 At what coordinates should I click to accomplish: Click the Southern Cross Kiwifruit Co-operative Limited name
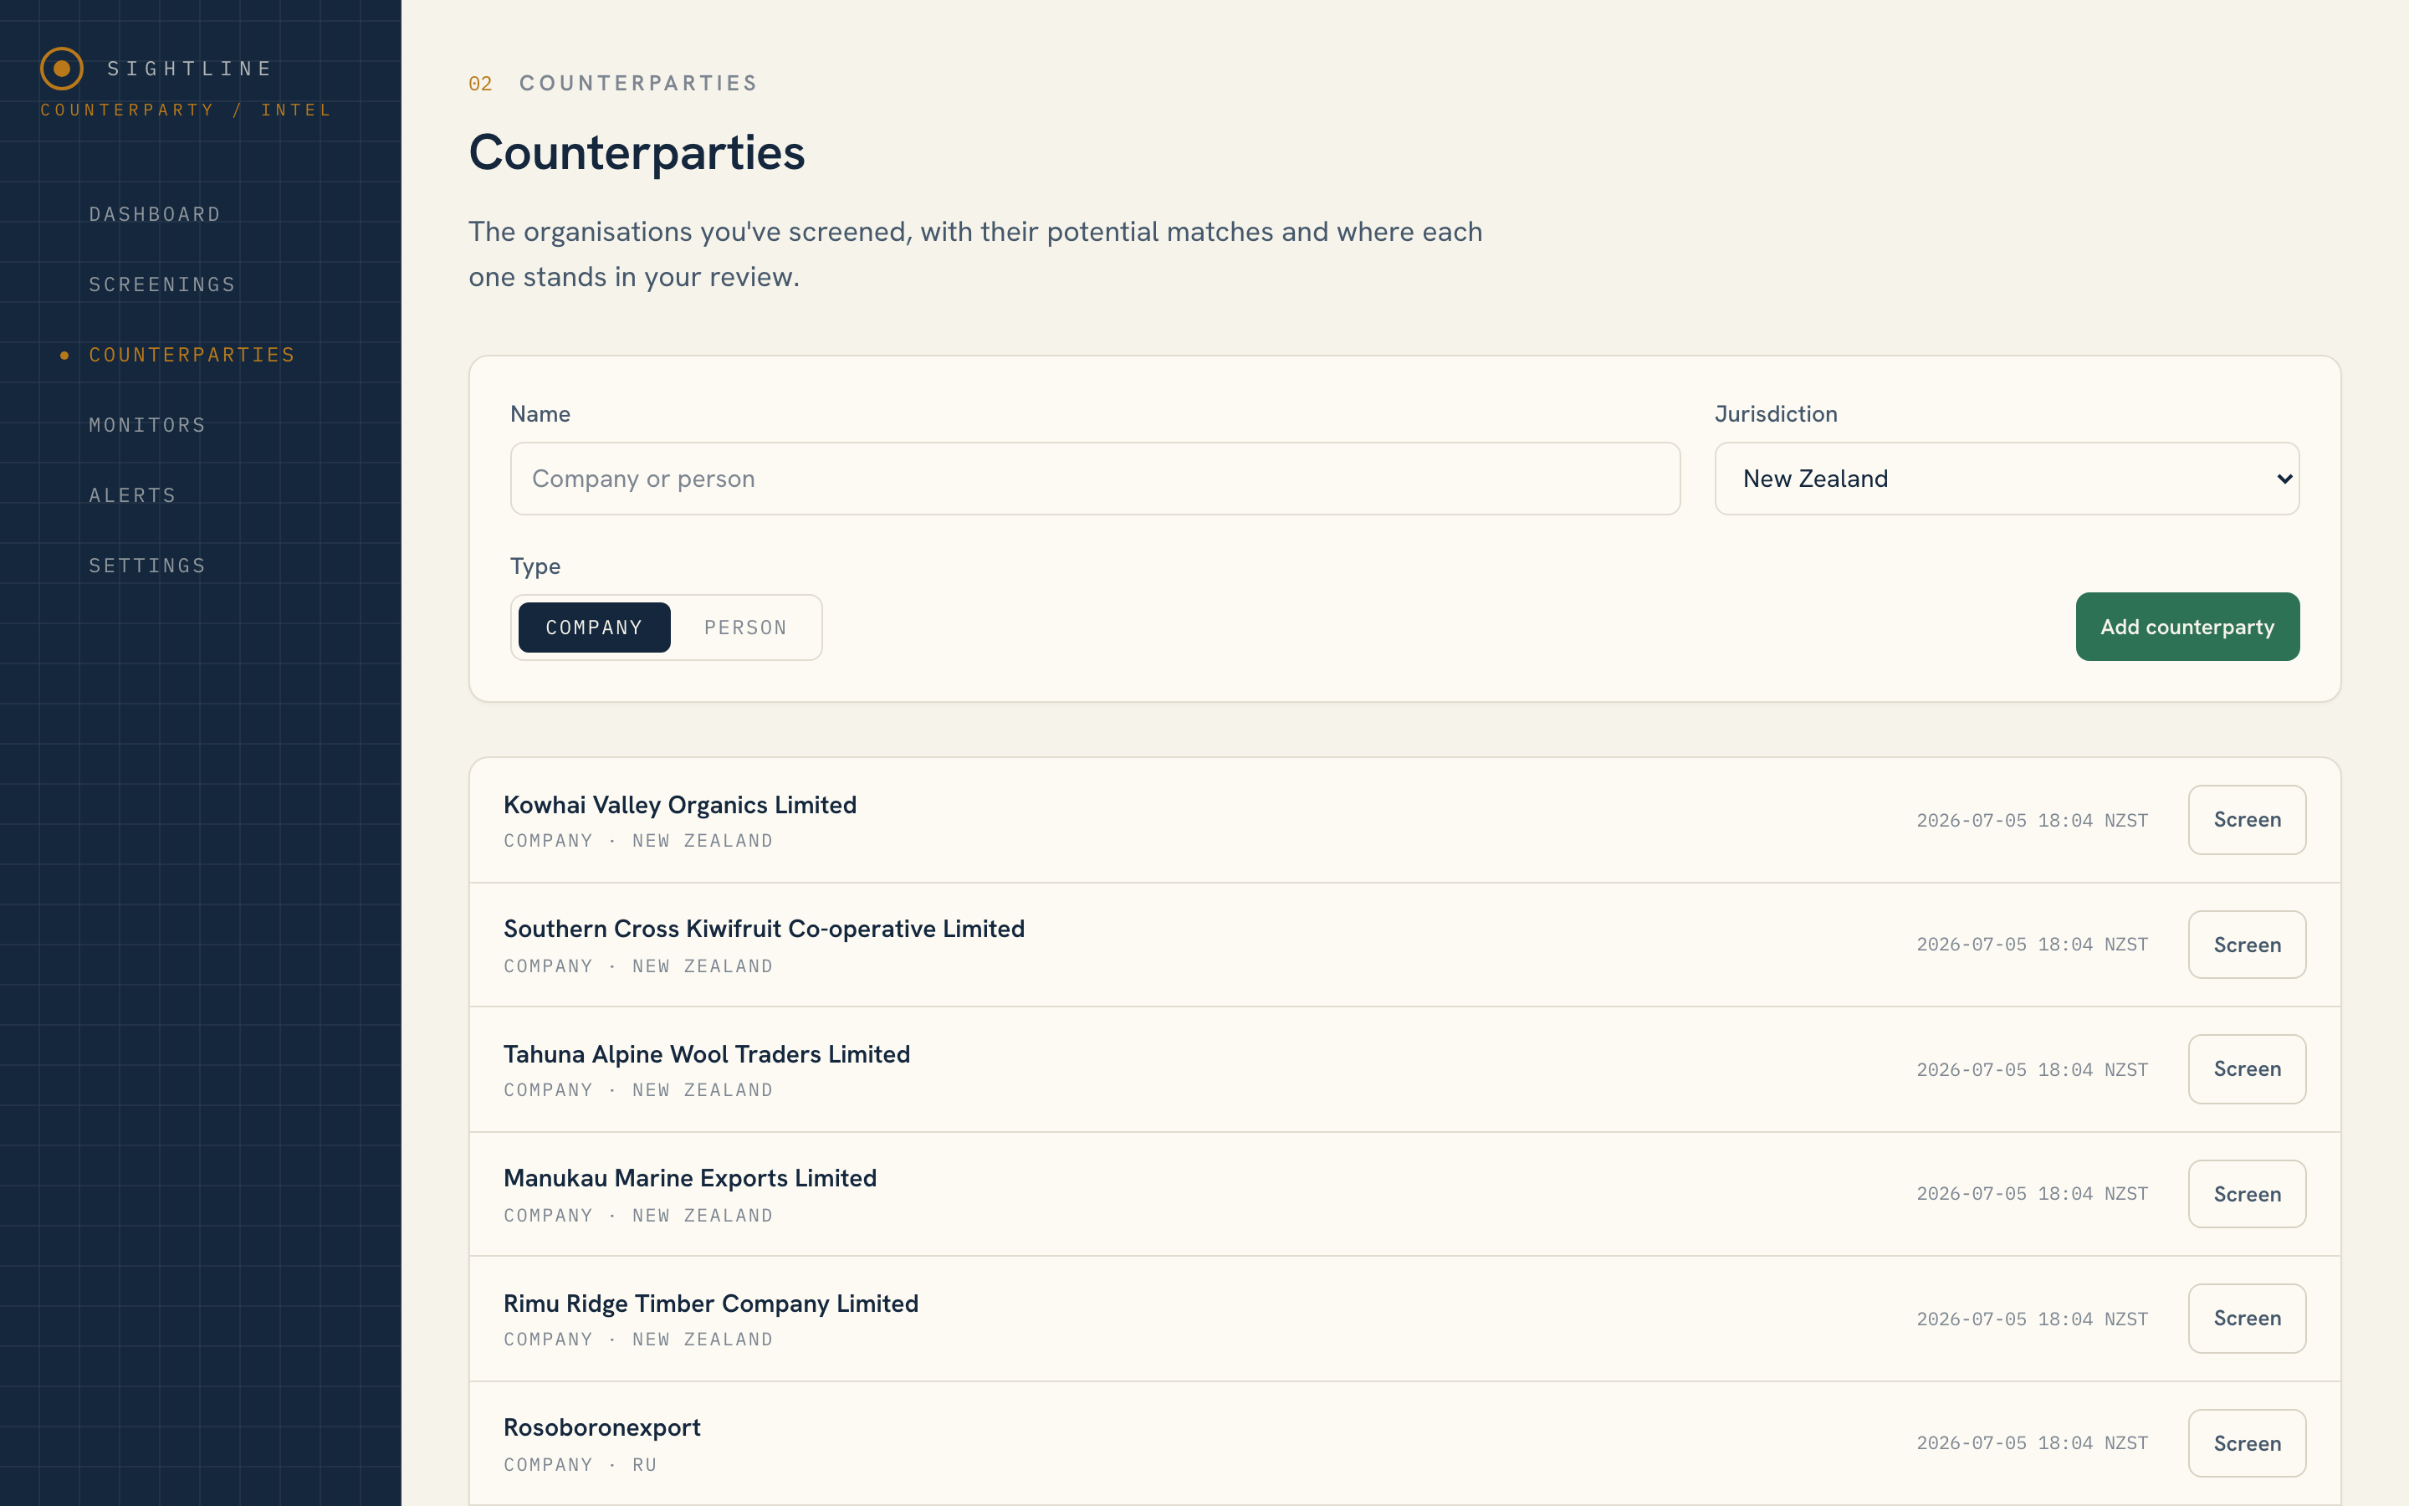764,929
